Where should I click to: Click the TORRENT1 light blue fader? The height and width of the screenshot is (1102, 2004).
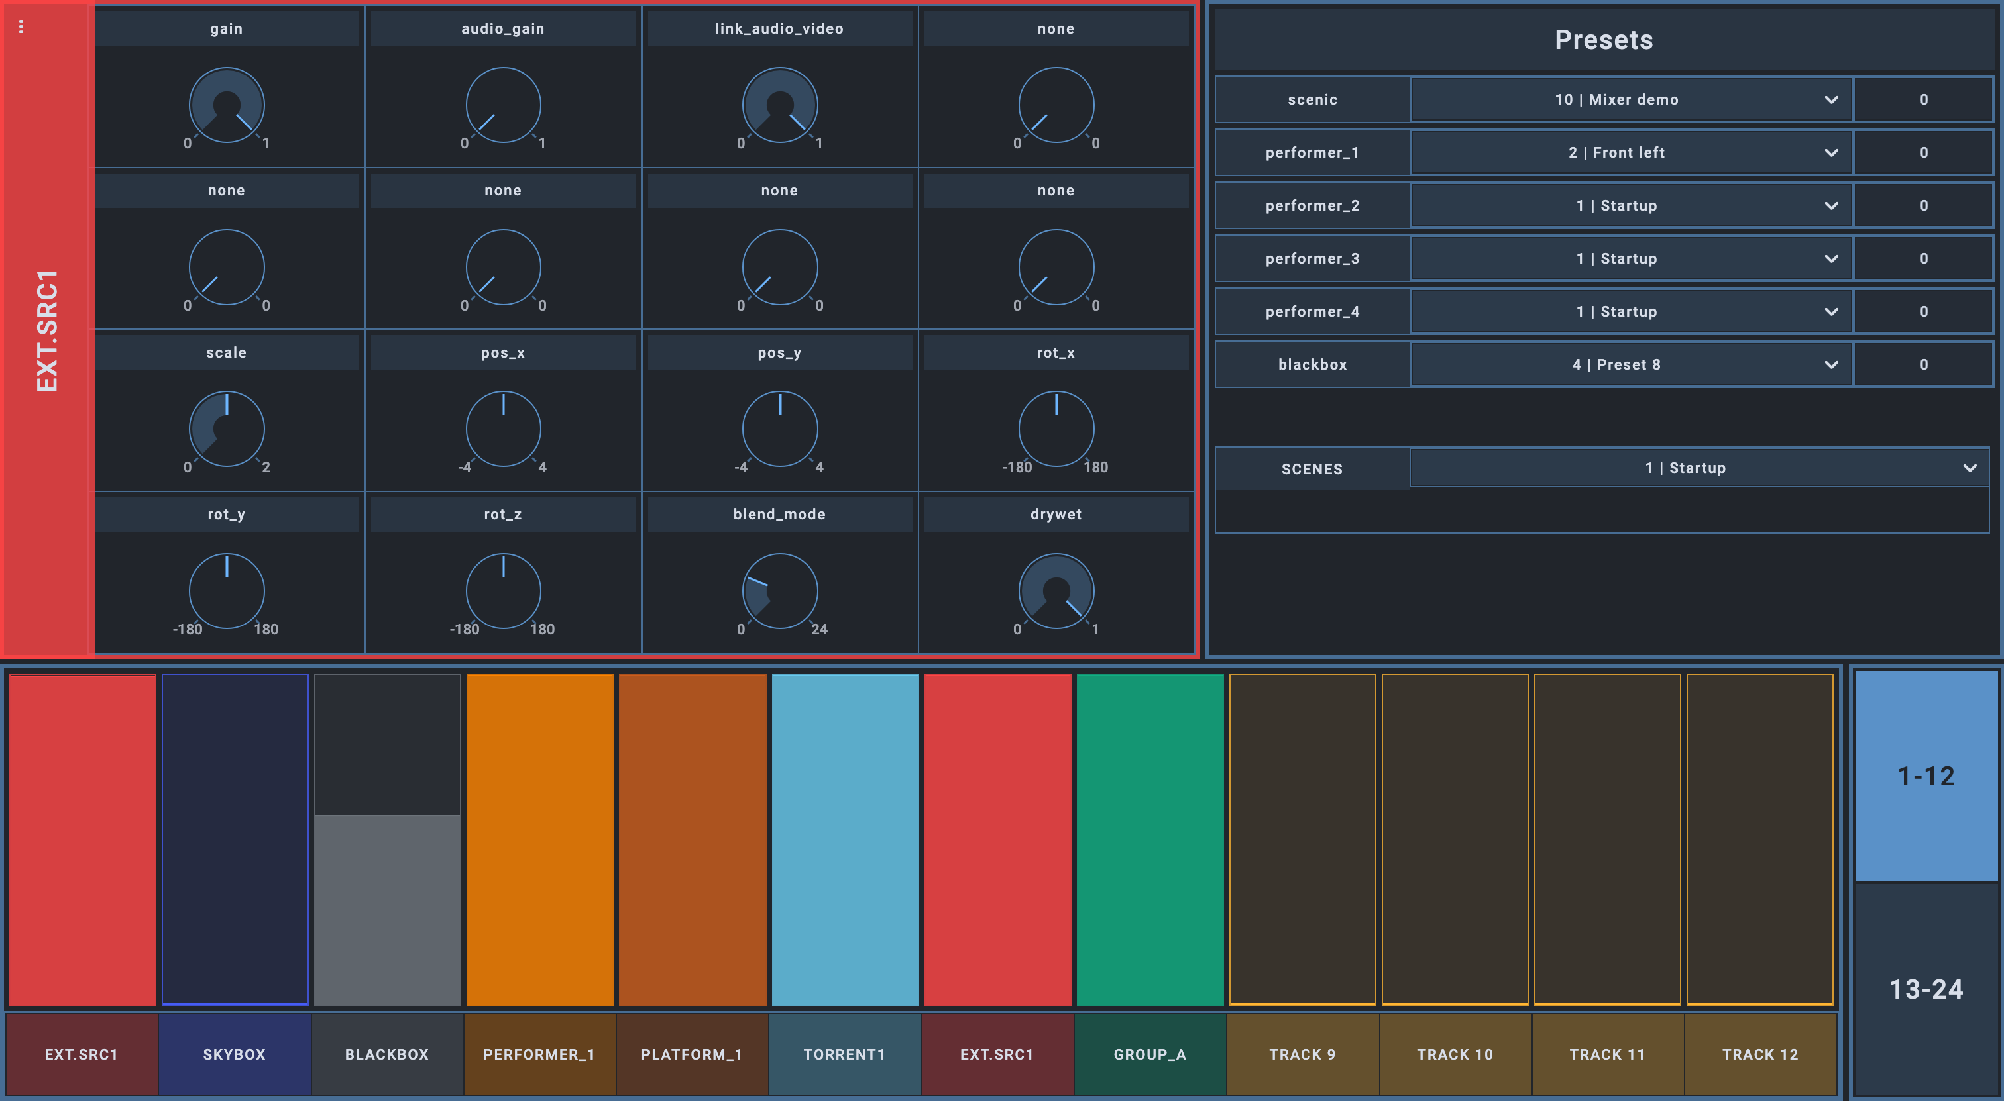pos(844,839)
